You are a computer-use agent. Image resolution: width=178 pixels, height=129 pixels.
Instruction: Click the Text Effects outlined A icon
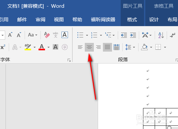click(x=15, y=47)
